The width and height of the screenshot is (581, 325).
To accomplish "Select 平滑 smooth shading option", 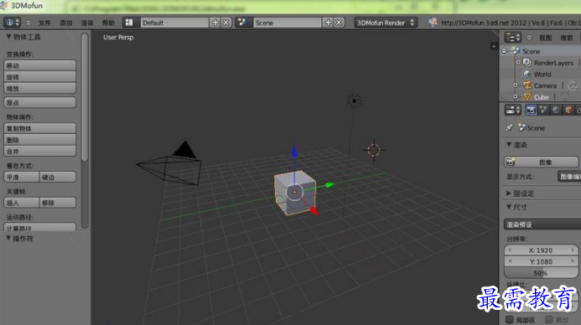I will point(21,177).
